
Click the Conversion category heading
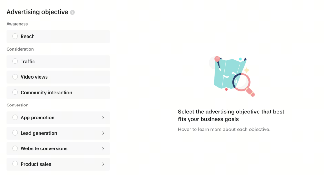click(x=17, y=105)
